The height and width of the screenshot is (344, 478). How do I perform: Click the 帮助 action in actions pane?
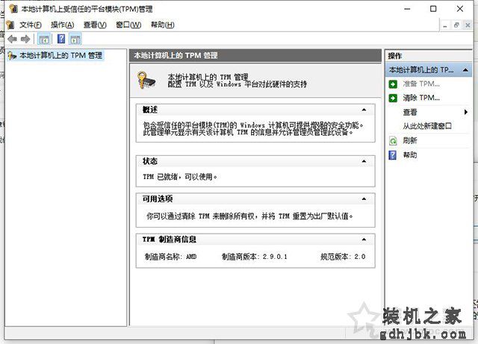[410, 154]
